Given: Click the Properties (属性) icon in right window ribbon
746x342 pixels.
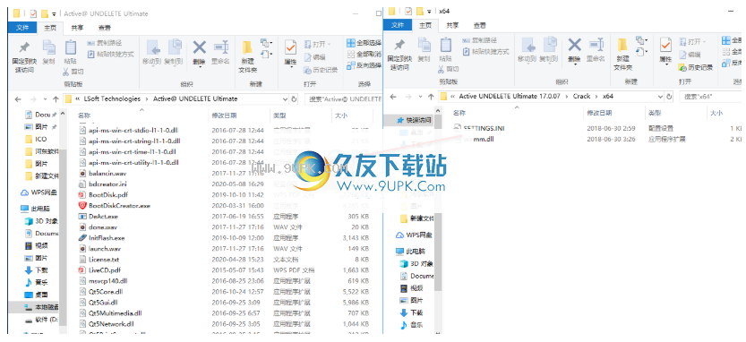Looking at the screenshot, I should click(665, 46).
